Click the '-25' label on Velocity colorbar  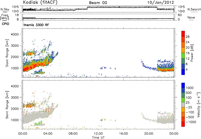pos(189,107)
